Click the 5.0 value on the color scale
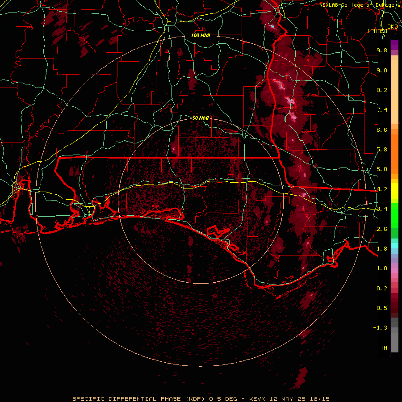402x402 pixels. click(382, 169)
